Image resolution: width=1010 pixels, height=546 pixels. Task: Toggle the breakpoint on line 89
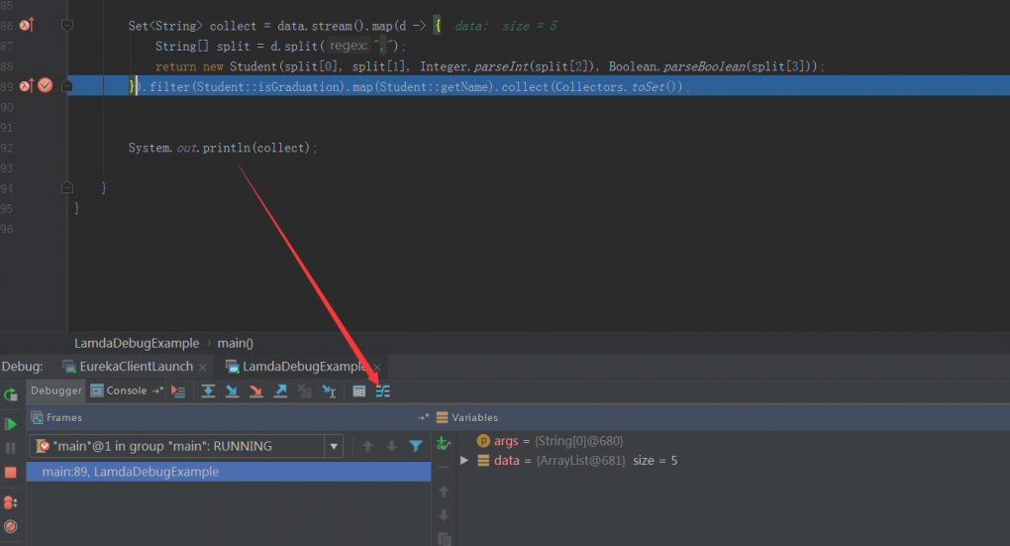(x=46, y=85)
